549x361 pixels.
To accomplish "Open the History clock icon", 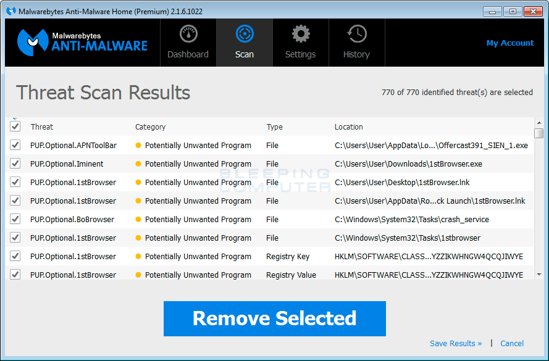I will pos(356,34).
